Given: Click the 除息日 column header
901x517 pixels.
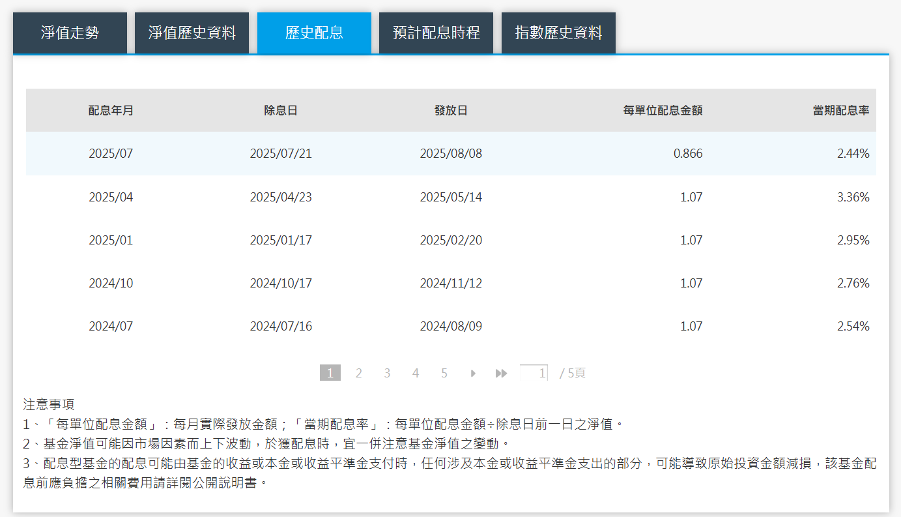Looking at the screenshot, I should 281,110.
